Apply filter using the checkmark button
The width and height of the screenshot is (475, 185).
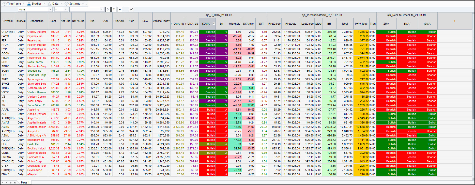(131, 9)
